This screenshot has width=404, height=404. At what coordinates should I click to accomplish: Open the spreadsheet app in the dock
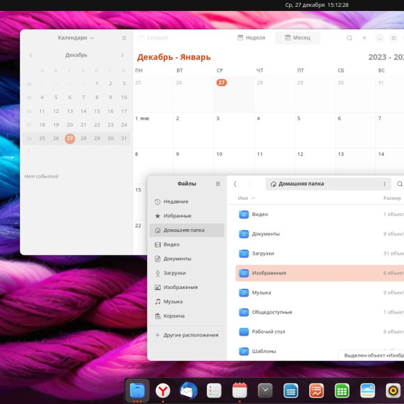click(342, 391)
